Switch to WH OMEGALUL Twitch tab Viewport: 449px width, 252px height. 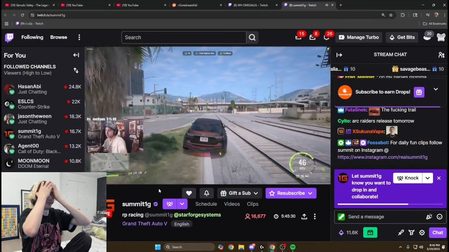[252, 5]
